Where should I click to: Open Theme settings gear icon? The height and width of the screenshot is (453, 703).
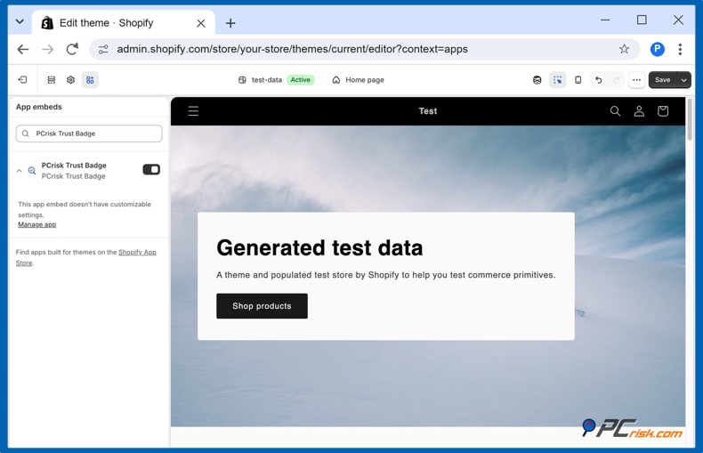[71, 80]
